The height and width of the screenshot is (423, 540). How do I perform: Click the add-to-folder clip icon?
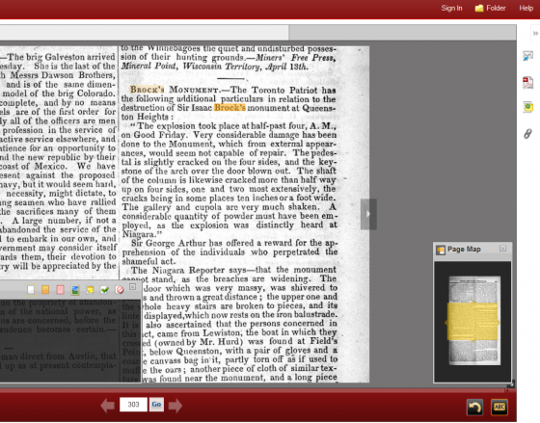[528, 107]
